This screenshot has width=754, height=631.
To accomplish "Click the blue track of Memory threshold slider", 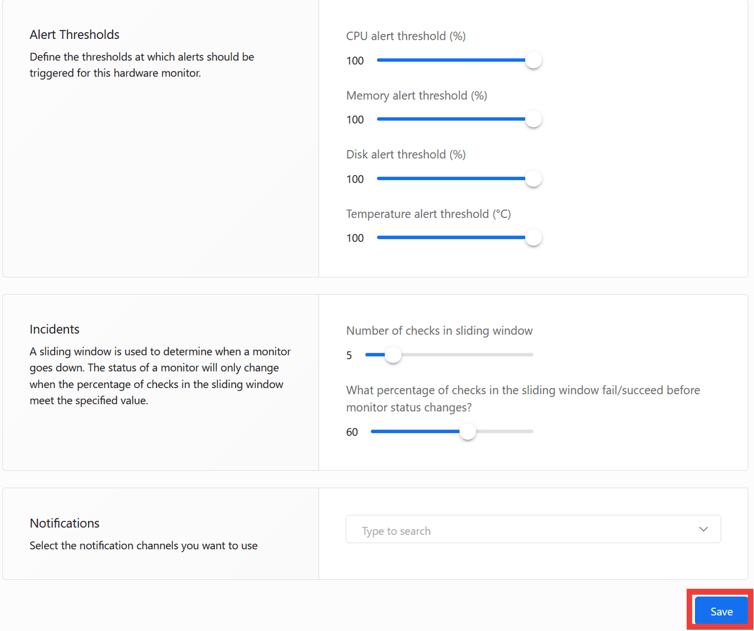I will 449,119.
